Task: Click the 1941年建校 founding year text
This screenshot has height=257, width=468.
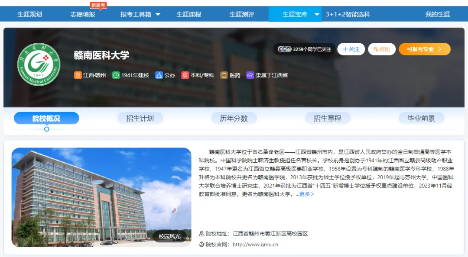Action: pos(135,75)
